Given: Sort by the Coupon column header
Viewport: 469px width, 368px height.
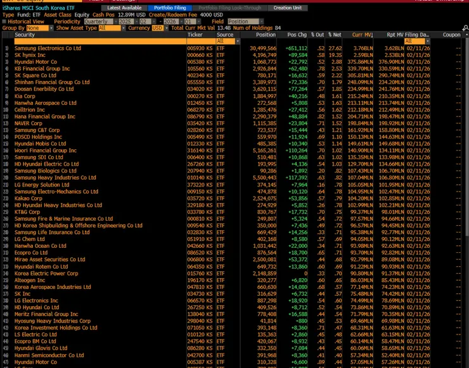Looking at the screenshot, I should pos(451,35).
